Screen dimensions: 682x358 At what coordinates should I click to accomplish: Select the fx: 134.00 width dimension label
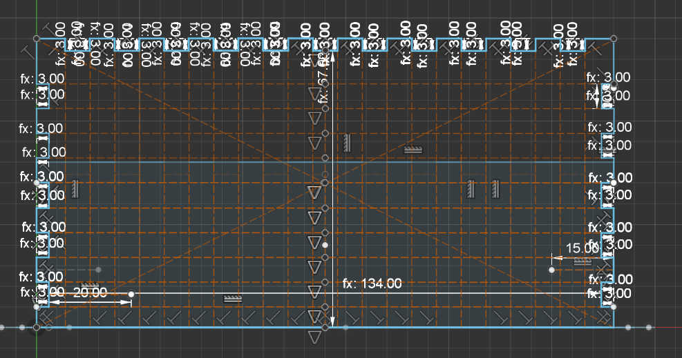372,283
